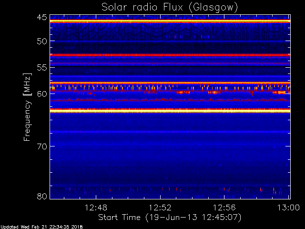
Task: Click the 45 frequency tick label
Action: click(x=42, y=17)
